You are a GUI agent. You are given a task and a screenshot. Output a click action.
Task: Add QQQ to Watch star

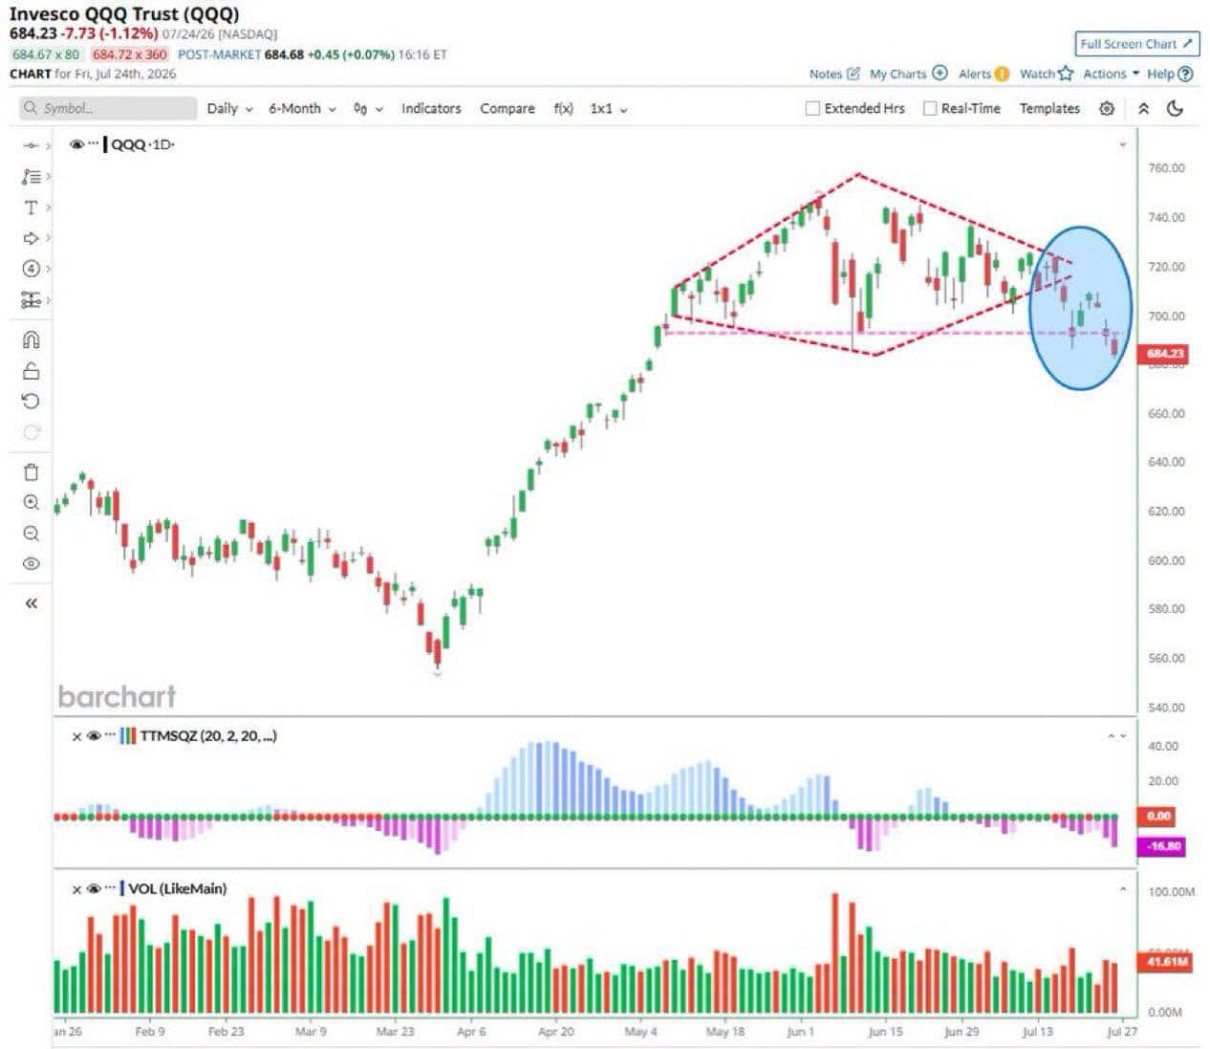[1066, 74]
